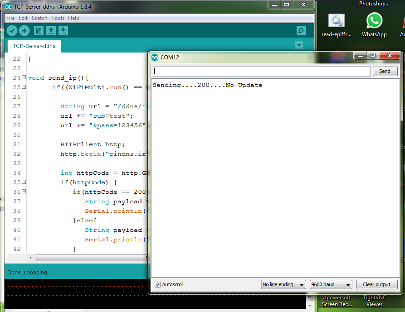Click the editor horizontal scrollbar track
This screenshot has height=312, width=405.
coord(90,258)
